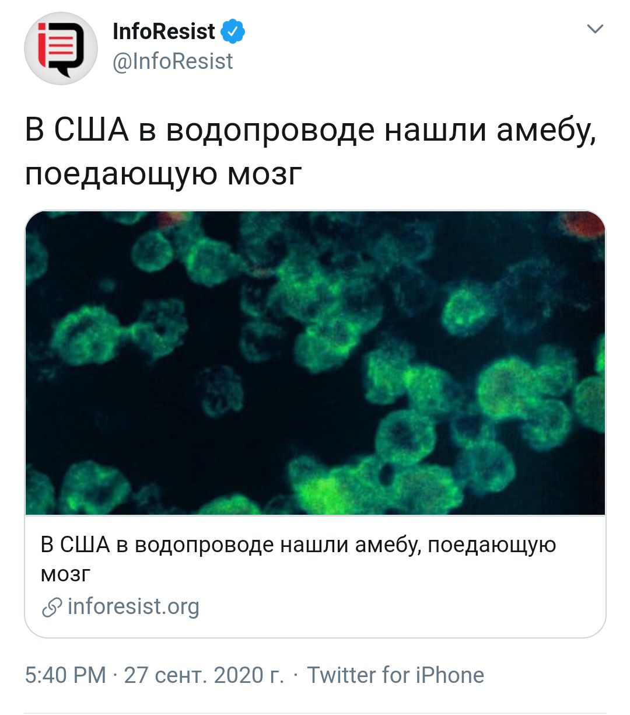The height and width of the screenshot is (715, 630).
Task: Open the InfoResist profile avatar
Action: tap(60, 48)
